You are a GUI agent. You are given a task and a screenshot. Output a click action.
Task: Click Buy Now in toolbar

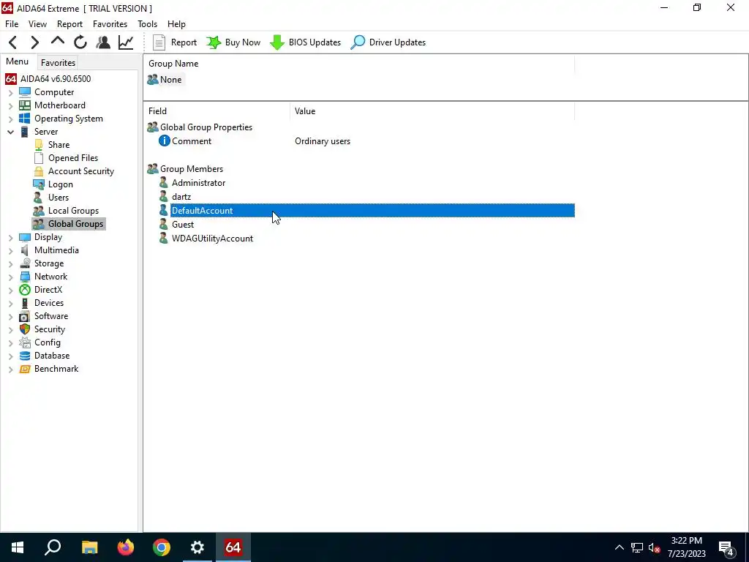(x=233, y=42)
